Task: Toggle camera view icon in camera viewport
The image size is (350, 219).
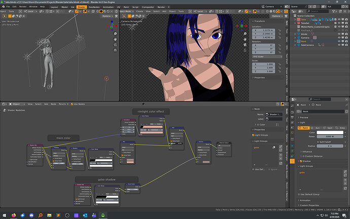Action: coord(245,45)
